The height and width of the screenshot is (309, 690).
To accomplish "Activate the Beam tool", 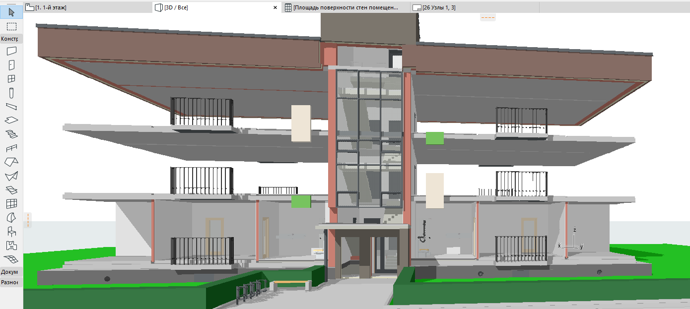I will pos(11,106).
